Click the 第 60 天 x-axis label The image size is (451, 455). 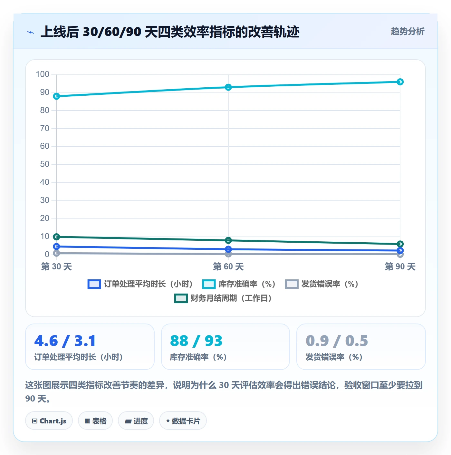[228, 267]
